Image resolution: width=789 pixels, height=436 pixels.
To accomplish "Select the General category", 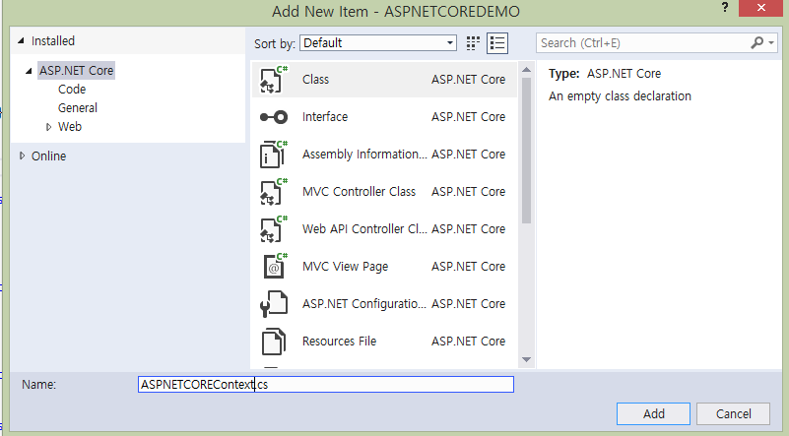I will [78, 108].
